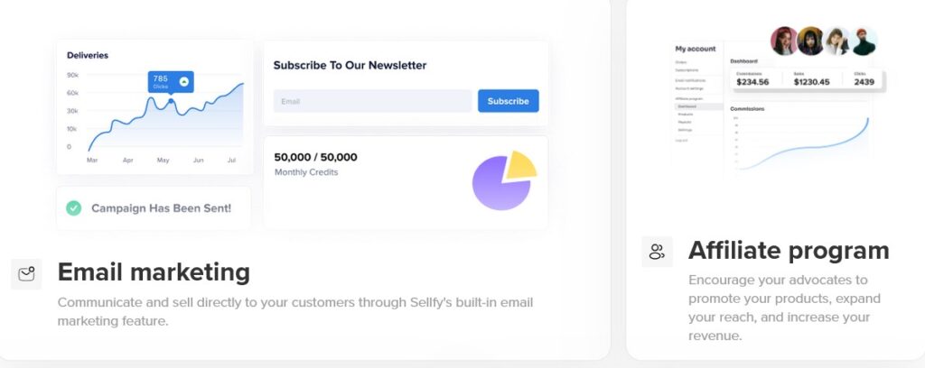This screenshot has width=925, height=368.
Task: Click the Campaign Has Been Sent notification
Action: [x=154, y=207]
